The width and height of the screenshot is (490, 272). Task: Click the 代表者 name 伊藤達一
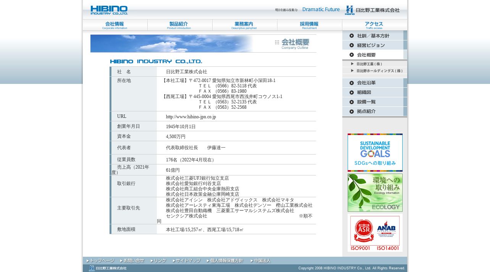[x=216, y=148]
